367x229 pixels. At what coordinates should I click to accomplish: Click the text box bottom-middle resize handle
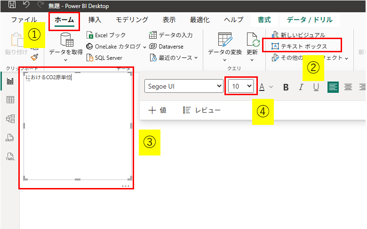point(78,180)
